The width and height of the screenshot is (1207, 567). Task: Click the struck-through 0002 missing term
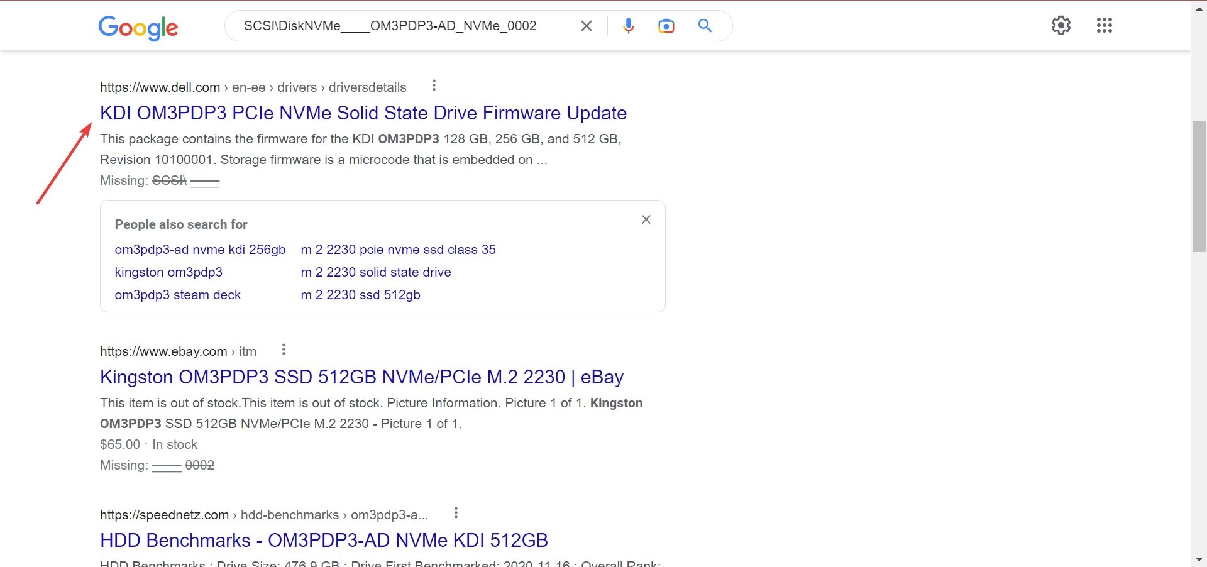pyautogui.click(x=200, y=465)
